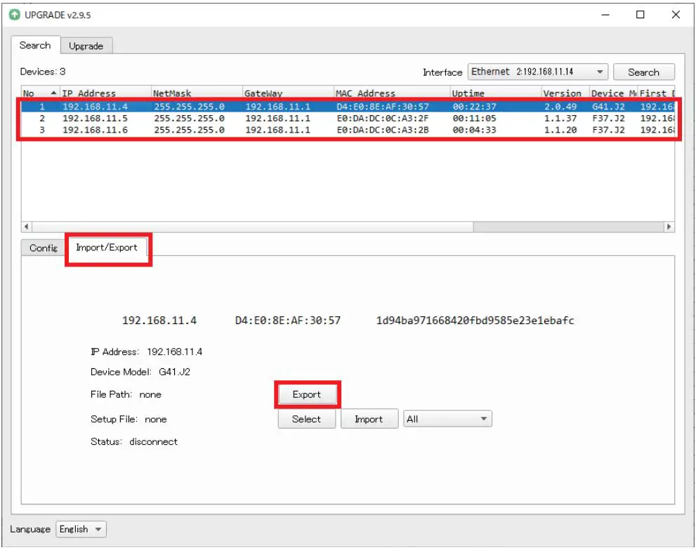Click MAC E0:DA:DC:0C:A3:2B cell

pos(383,130)
